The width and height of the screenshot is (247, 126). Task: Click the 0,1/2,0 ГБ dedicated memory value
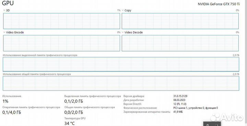(73, 101)
